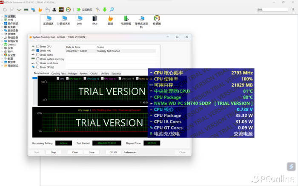Switch to the Statistics tab

coord(116,73)
